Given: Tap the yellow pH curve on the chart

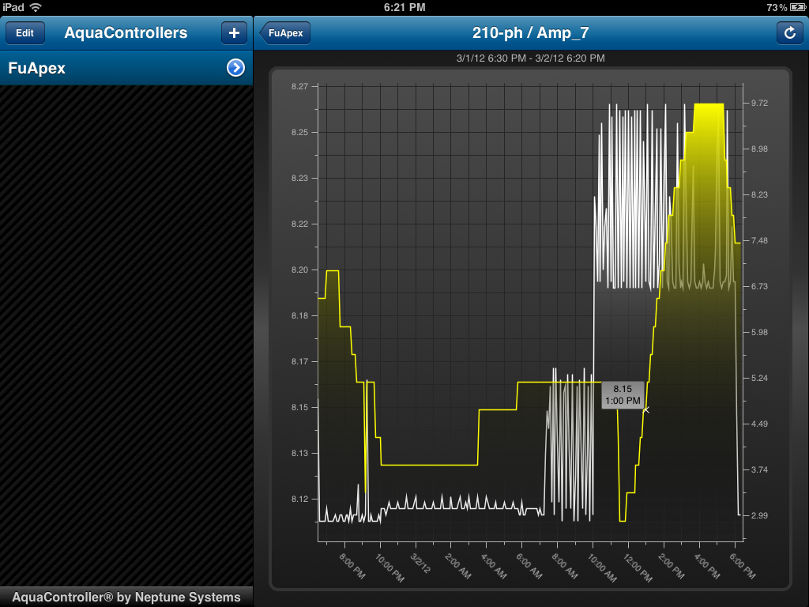Looking at the screenshot, I should pos(431,466).
